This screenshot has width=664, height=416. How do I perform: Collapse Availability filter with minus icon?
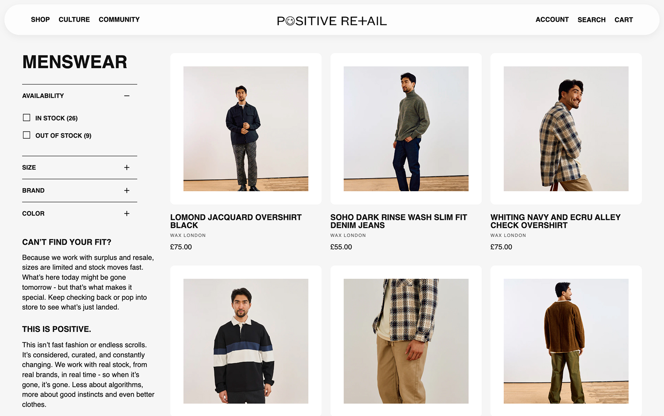[127, 96]
